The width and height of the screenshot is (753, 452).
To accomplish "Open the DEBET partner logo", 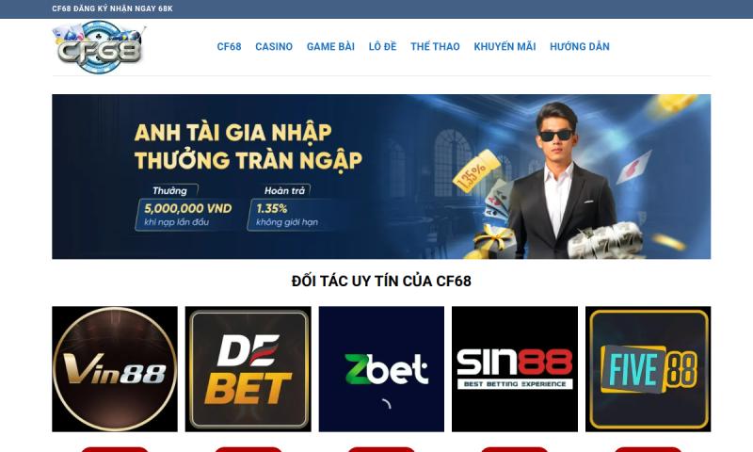I will point(248,369).
